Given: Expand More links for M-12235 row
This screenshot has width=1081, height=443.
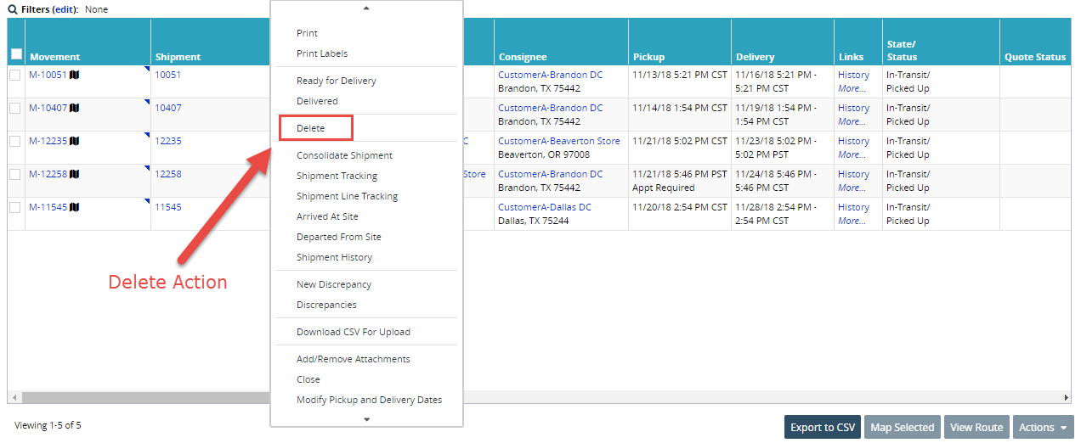Looking at the screenshot, I should coord(852,154).
